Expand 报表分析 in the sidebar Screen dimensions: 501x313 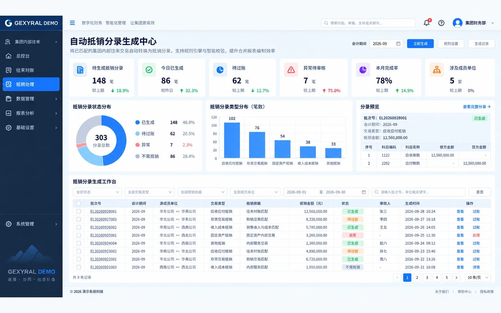coord(31,113)
